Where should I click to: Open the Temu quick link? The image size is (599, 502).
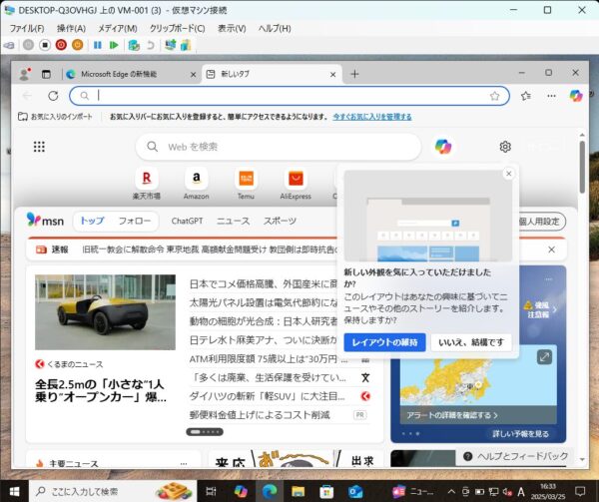coord(246,184)
